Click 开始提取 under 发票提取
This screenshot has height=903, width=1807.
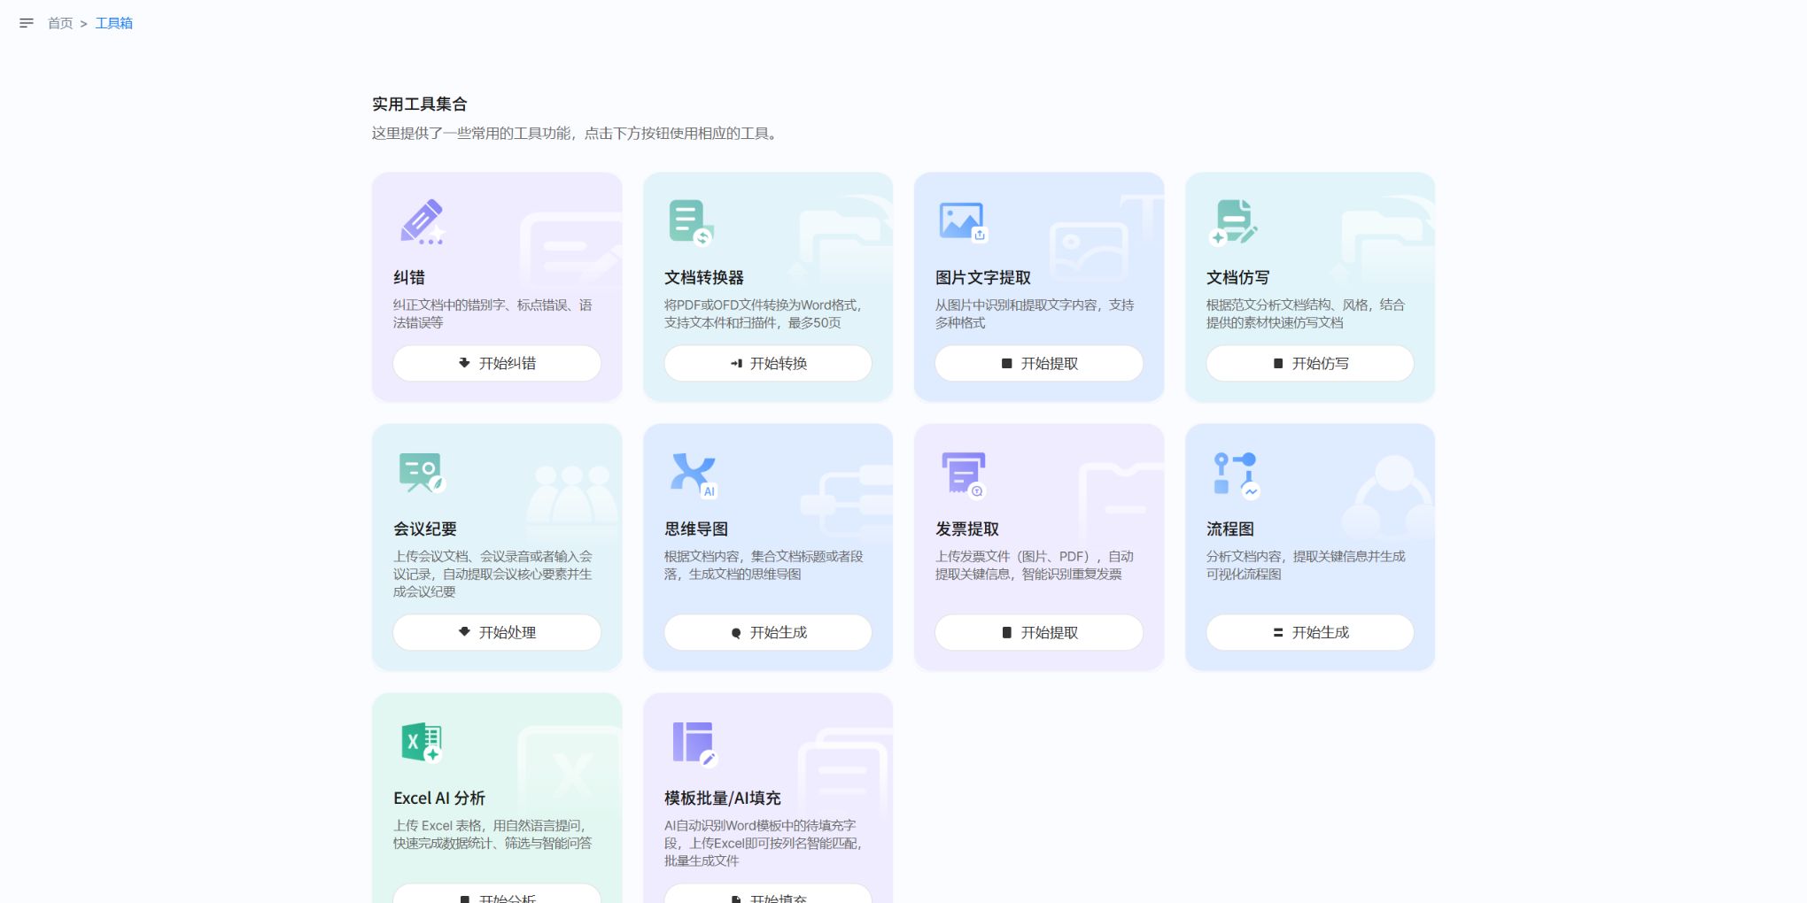pyautogui.click(x=1039, y=632)
